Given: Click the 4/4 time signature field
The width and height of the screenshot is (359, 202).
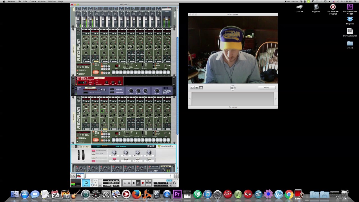Looking at the screenshot, I should click(116, 186).
